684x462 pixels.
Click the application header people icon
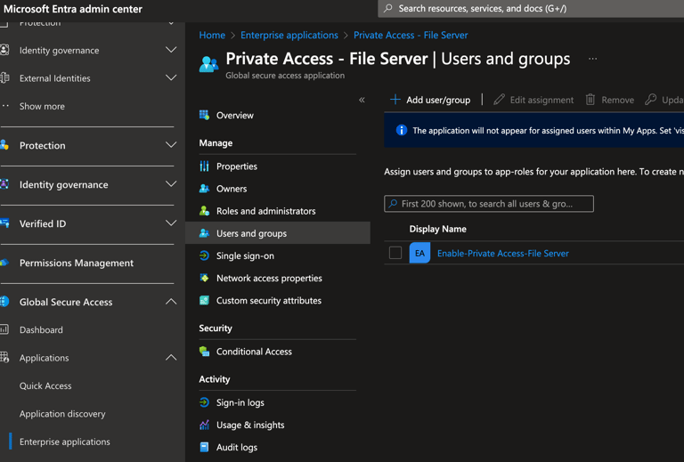(208, 64)
